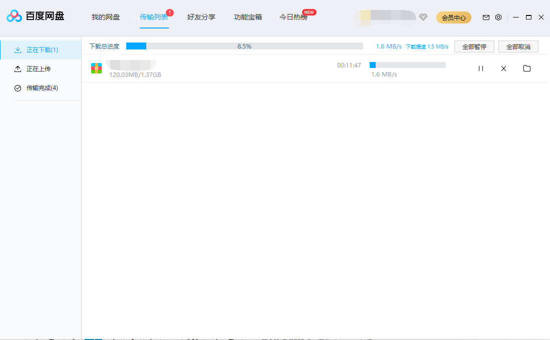Click the 下载提速 link
The height and width of the screenshot is (340, 550).
427,46
